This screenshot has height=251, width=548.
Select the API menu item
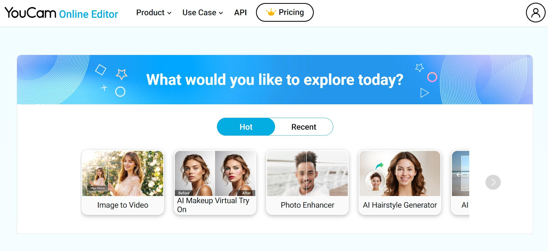pyautogui.click(x=240, y=12)
